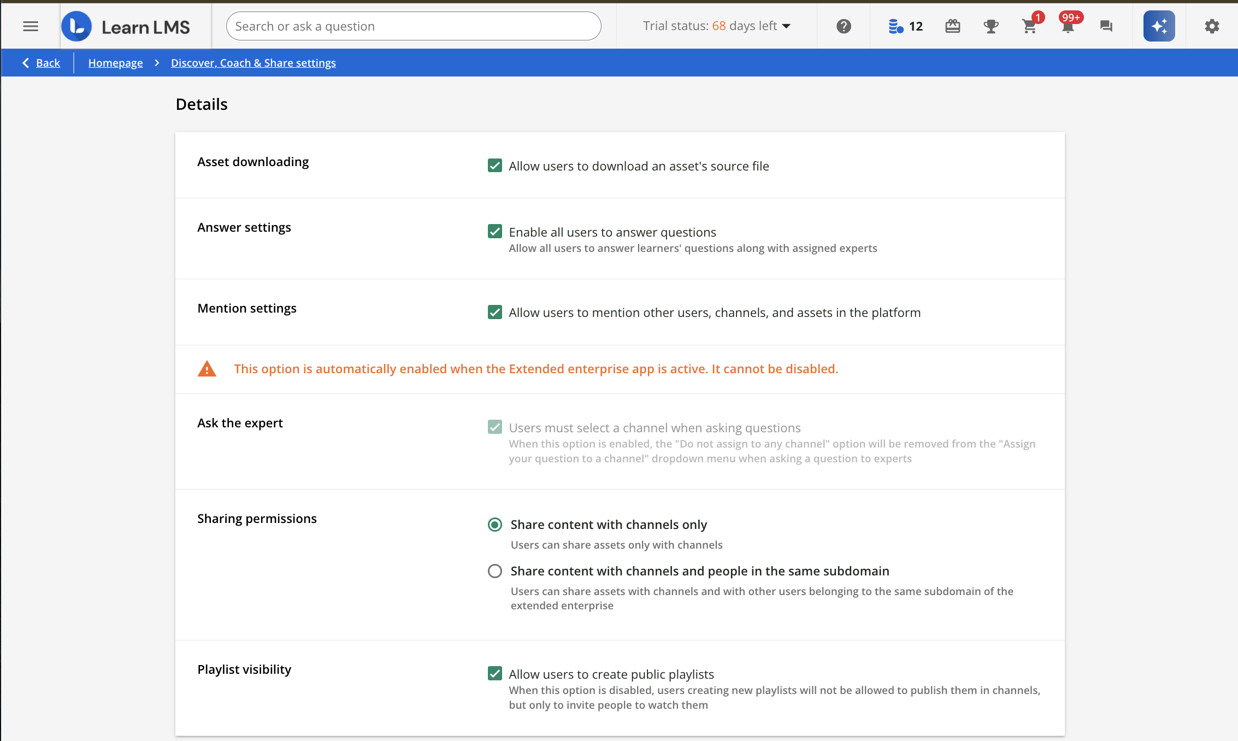Open the shopping cart icon
Viewport: 1238px width, 741px height.
click(x=1029, y=26)
